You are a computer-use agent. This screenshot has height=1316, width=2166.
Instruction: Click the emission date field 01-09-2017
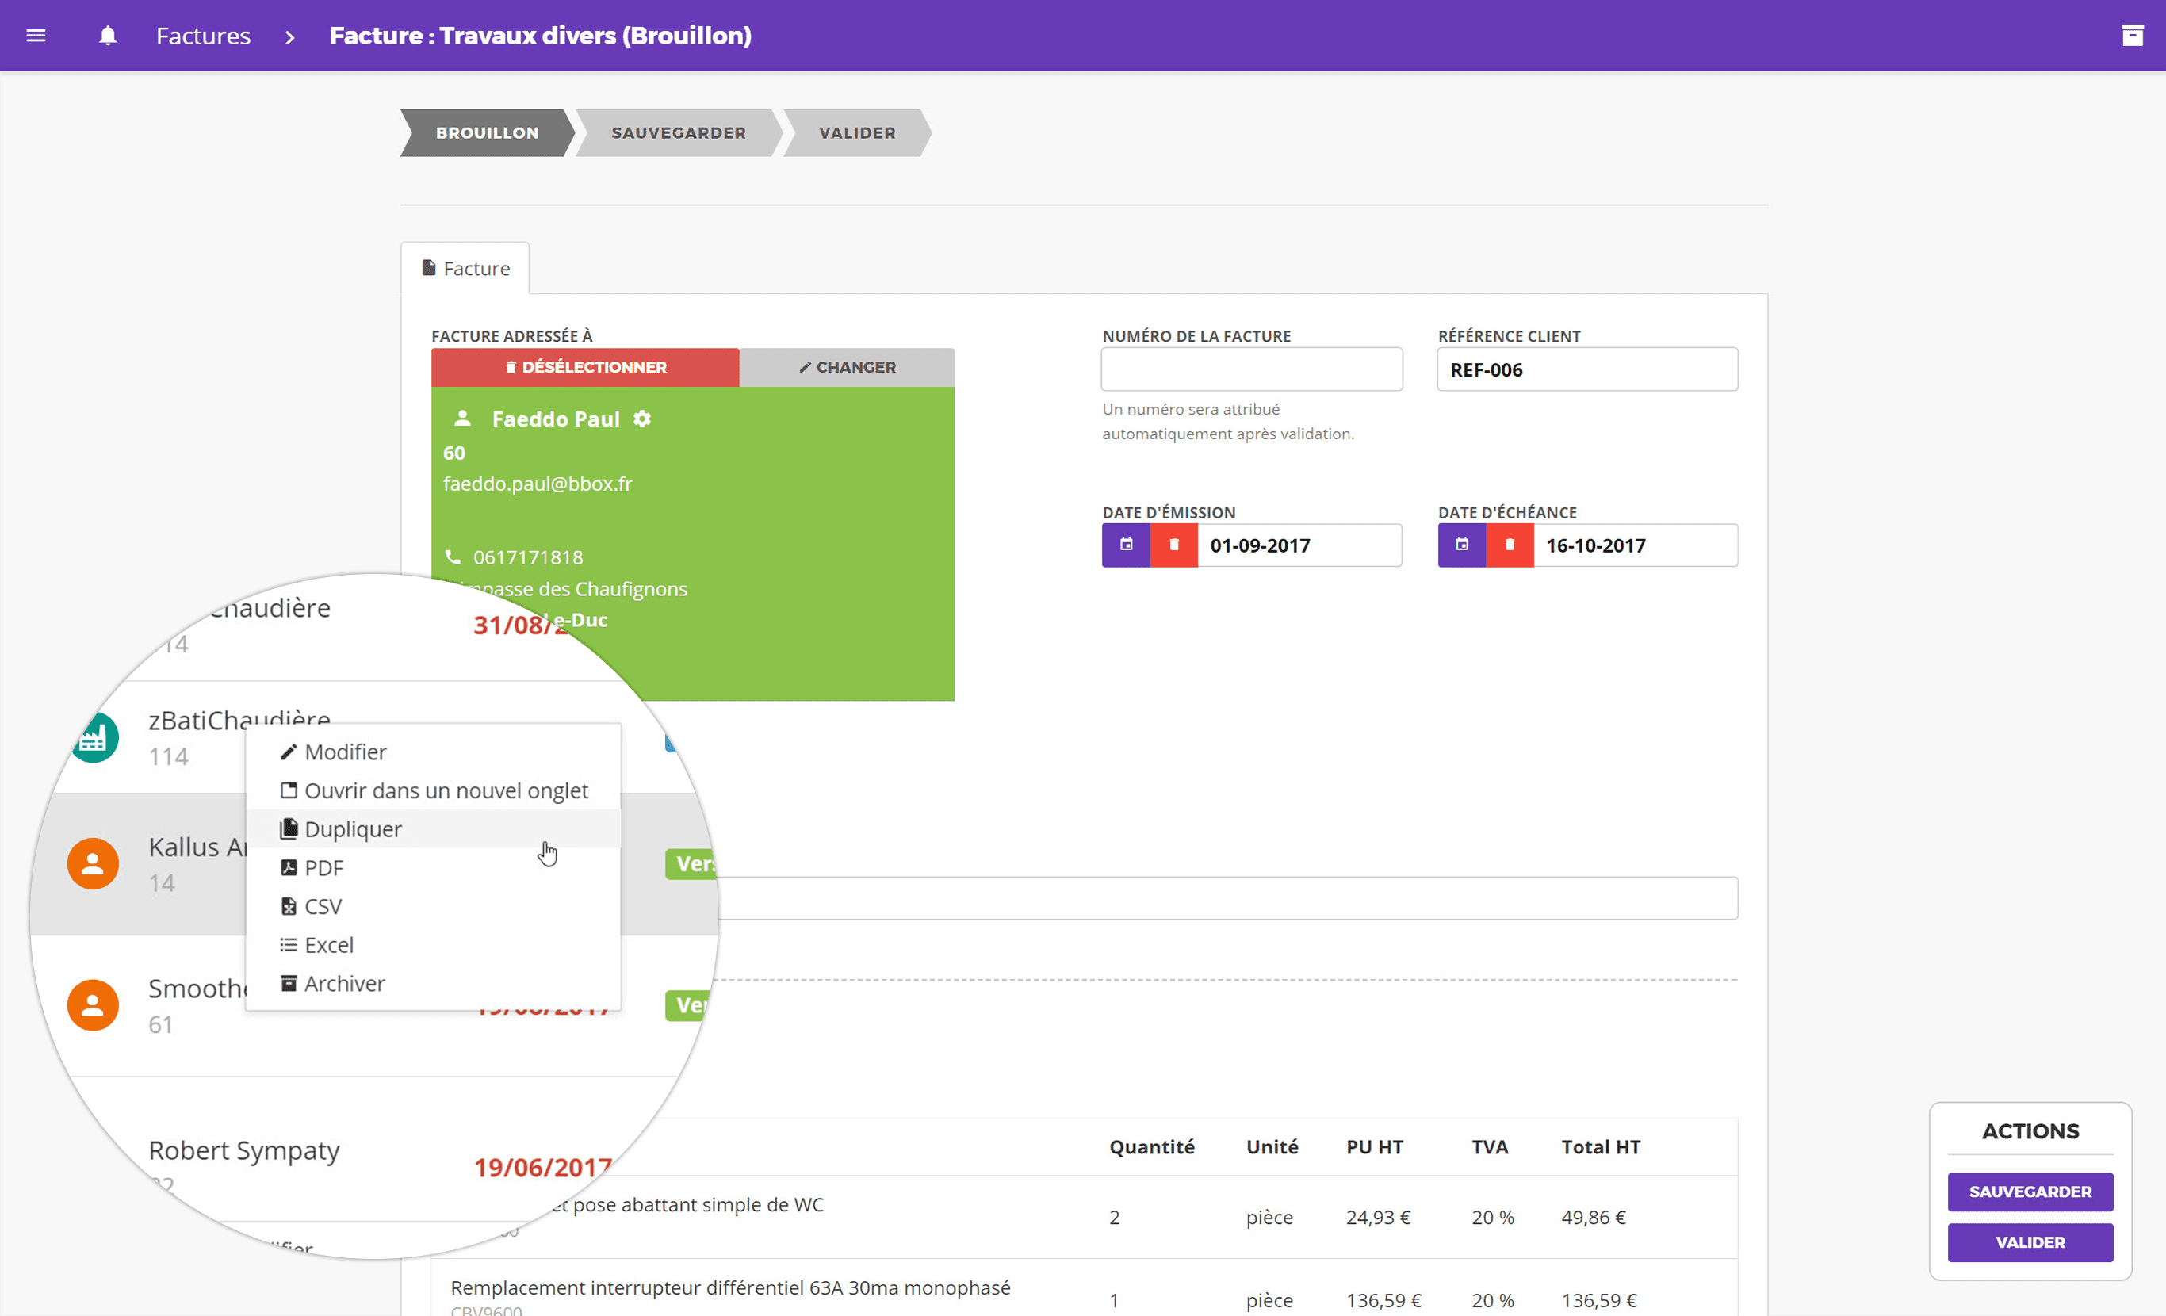(x=1299, y=545)
